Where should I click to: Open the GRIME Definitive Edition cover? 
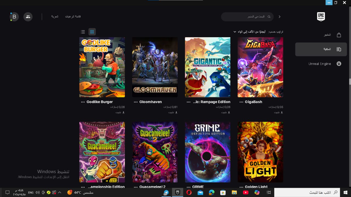[x=208, y=152]
